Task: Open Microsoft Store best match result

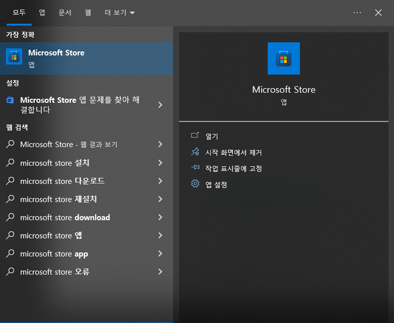Action: pyautogui.click(x=87, y=58)
